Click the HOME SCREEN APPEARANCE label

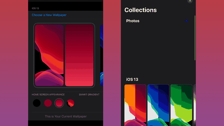click(x=48, y=94)
